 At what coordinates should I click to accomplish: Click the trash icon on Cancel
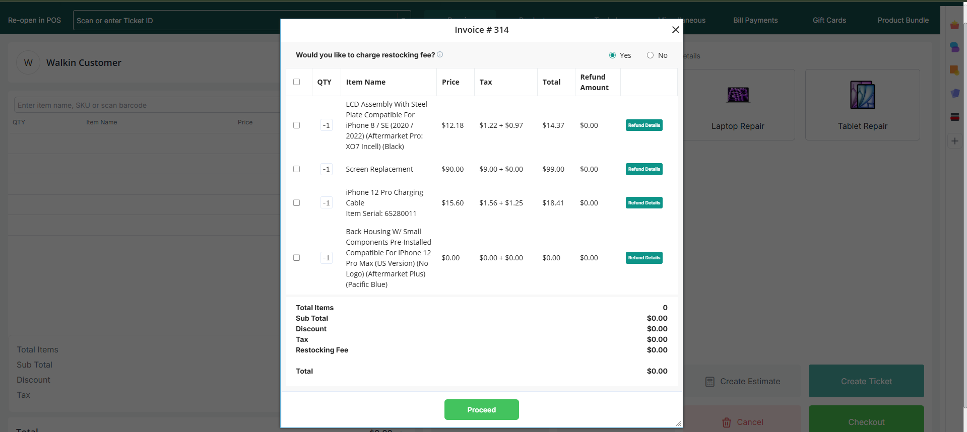[x=727, y=422]
